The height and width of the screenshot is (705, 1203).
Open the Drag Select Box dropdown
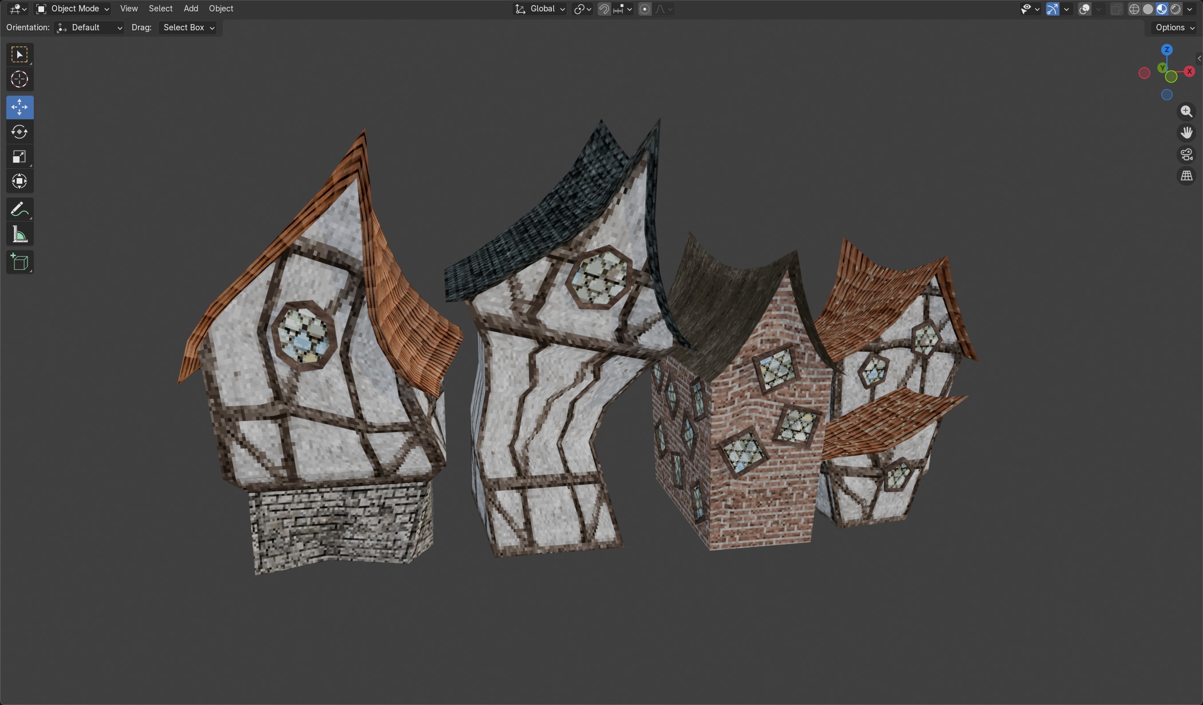tap(188, 27)
